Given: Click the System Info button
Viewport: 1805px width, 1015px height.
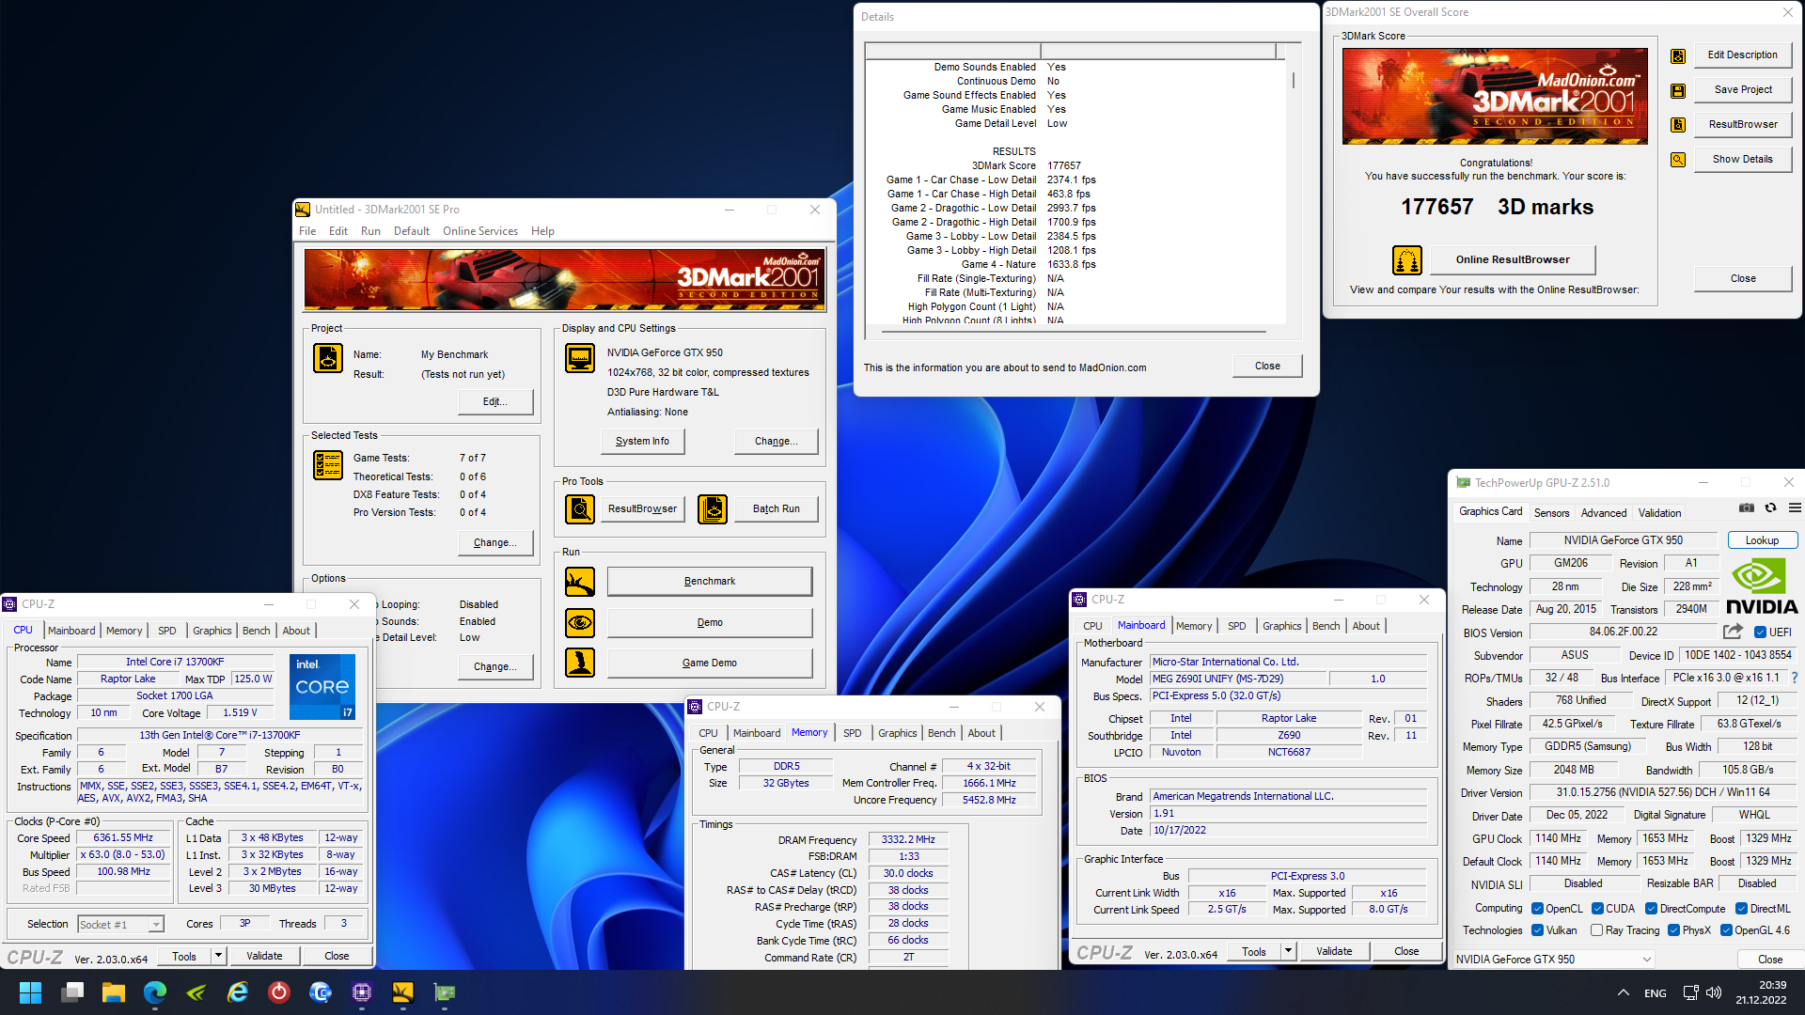Looking at the screenshot, I should 643,441.
